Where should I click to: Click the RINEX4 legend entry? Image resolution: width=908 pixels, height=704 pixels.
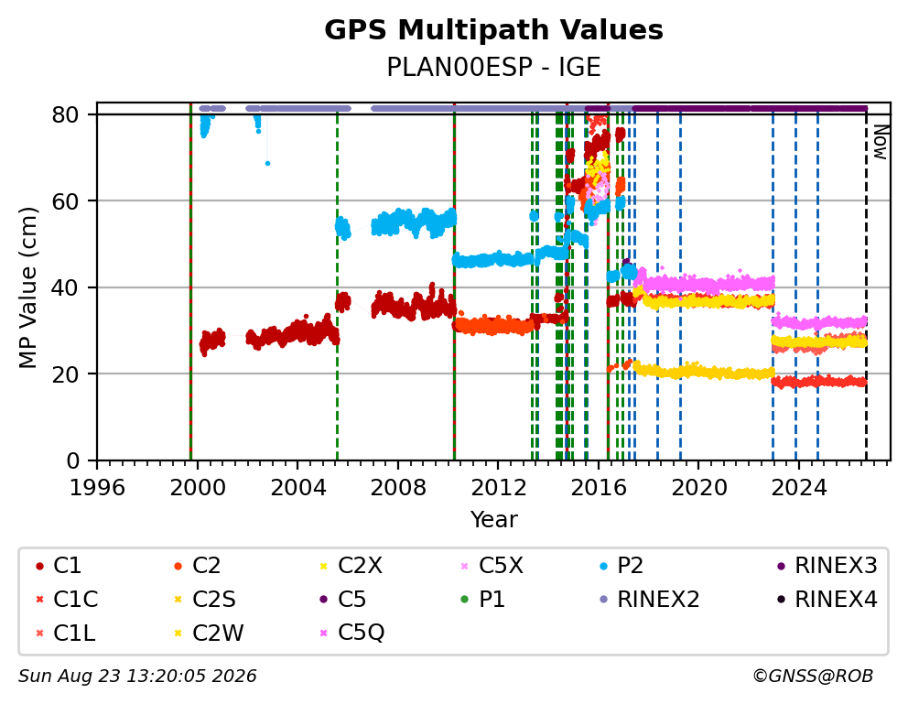(827, 600)
